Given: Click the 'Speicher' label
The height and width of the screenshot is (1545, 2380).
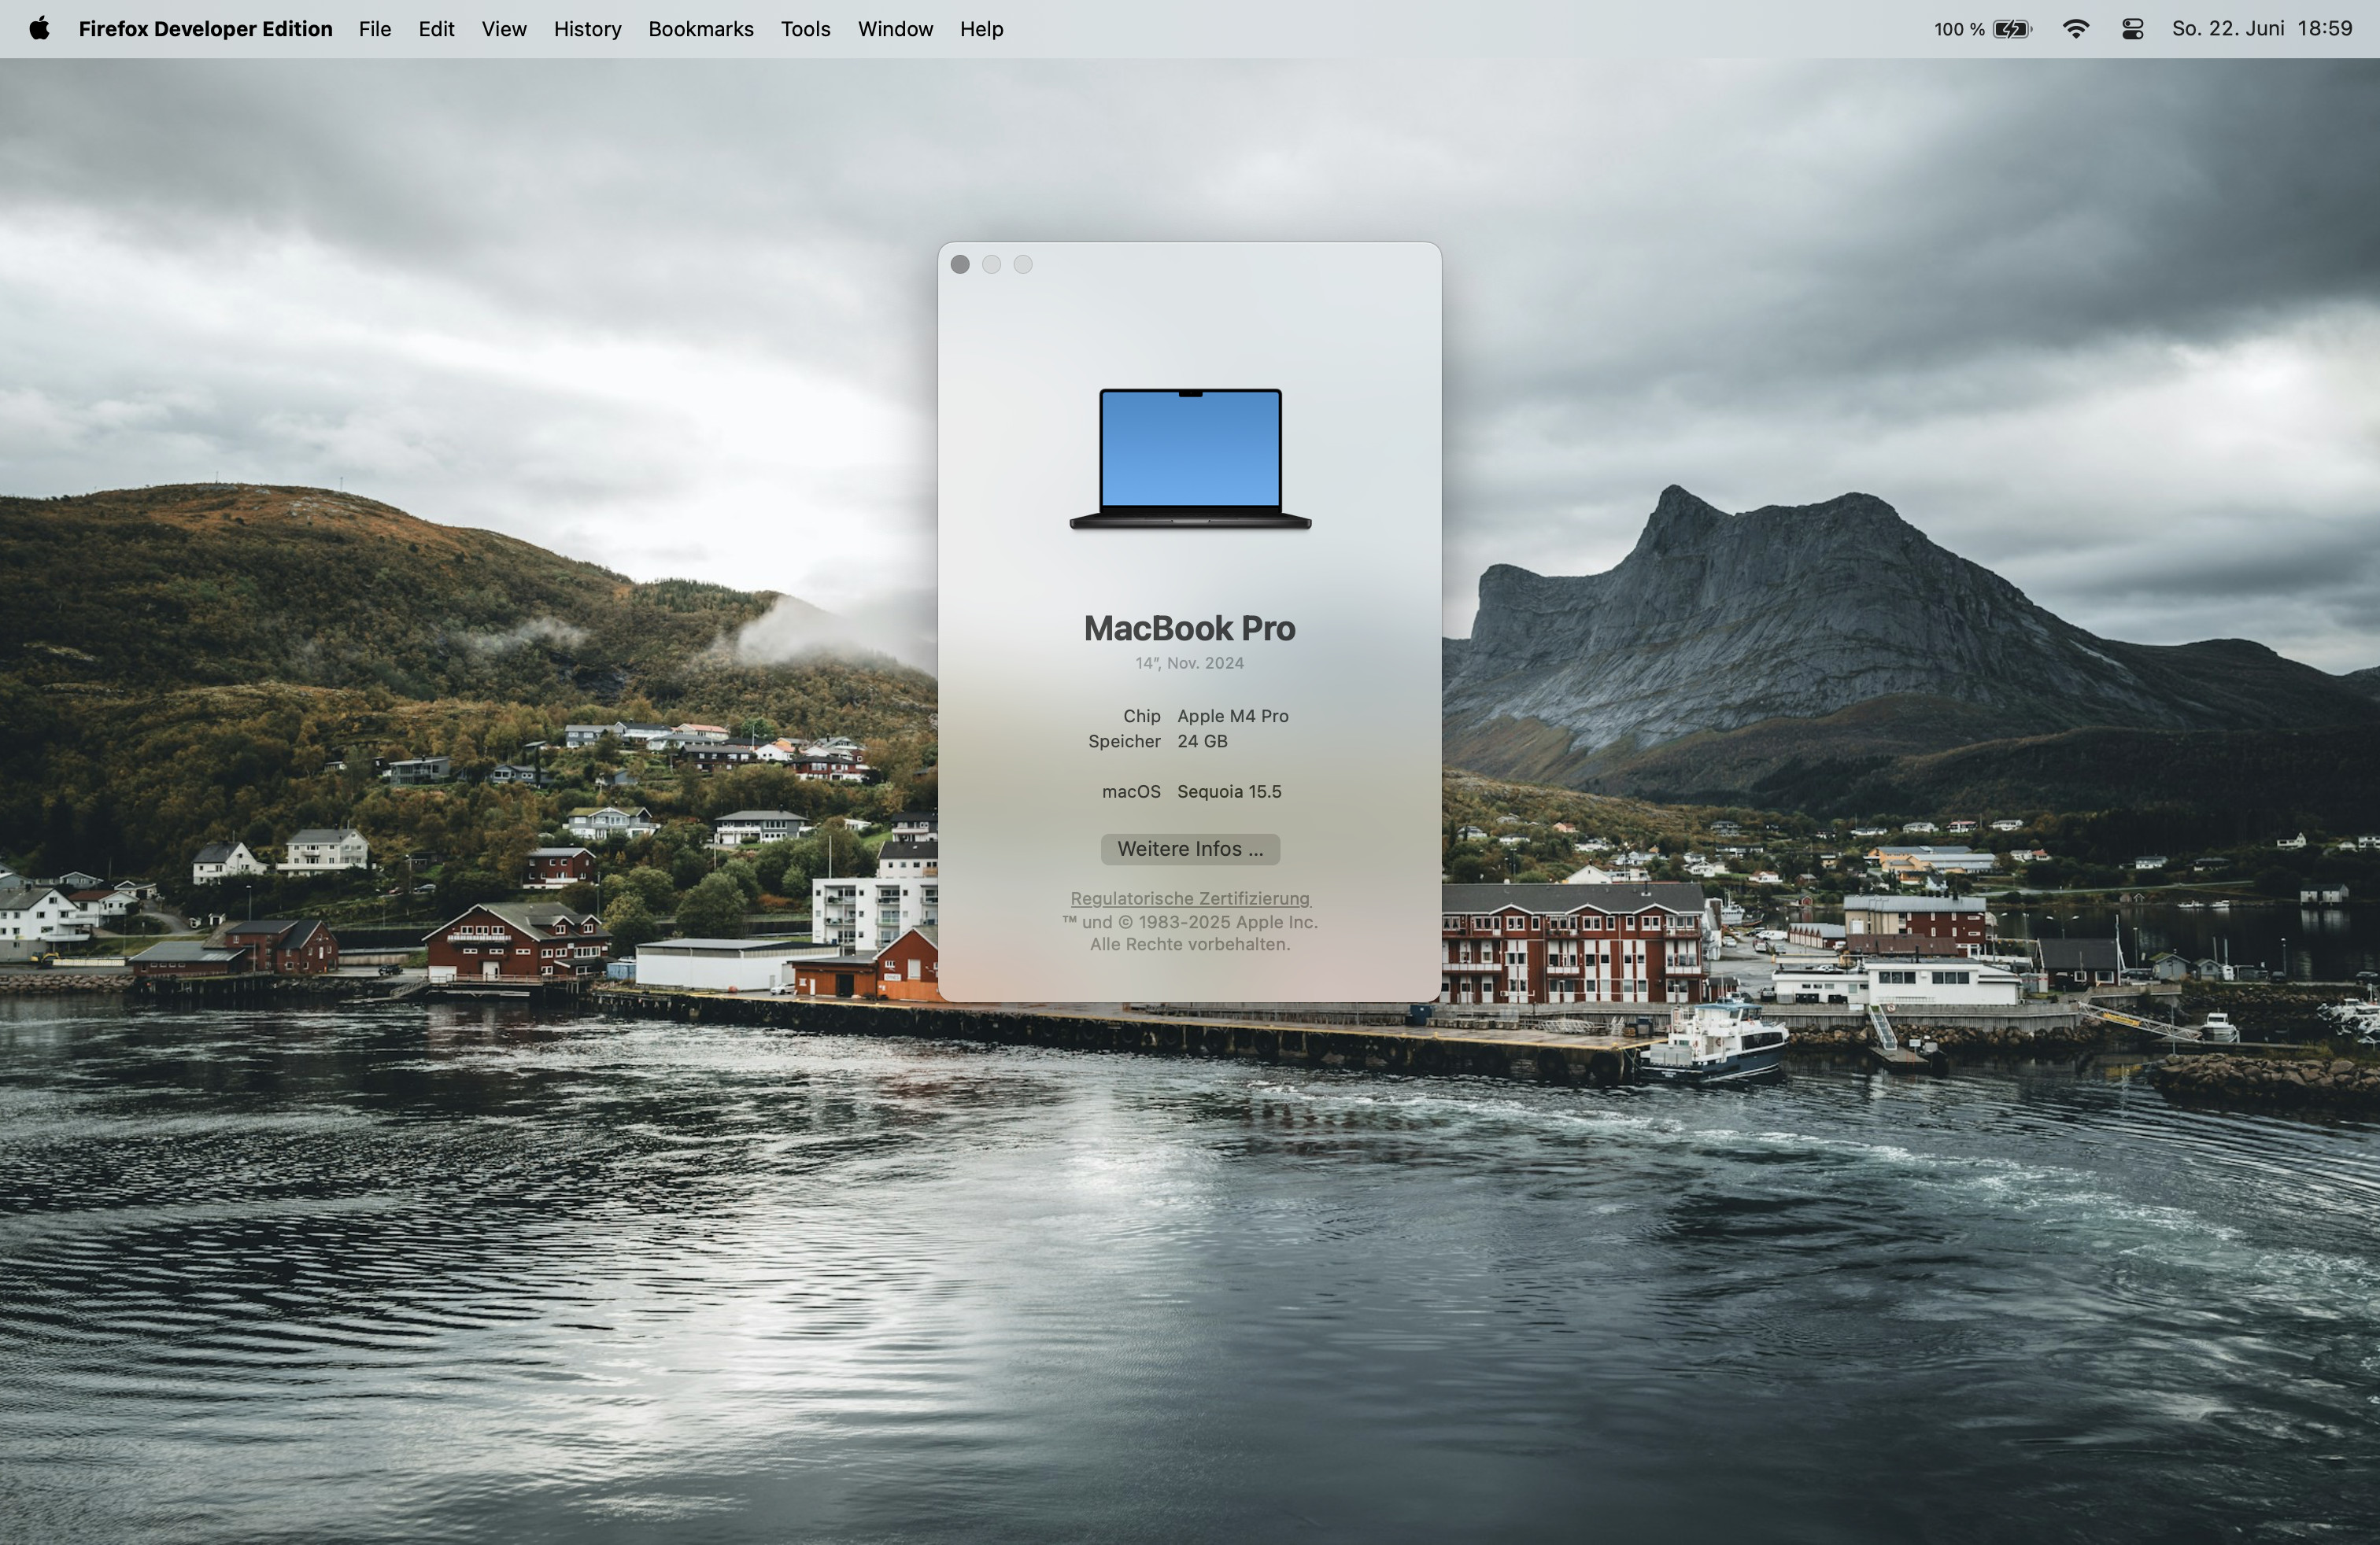Looking at the screenshot, I should [x=1124, y=740].
